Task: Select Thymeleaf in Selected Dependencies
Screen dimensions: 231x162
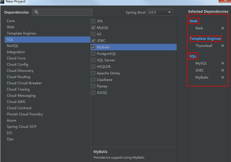Action: coord(204,46)
